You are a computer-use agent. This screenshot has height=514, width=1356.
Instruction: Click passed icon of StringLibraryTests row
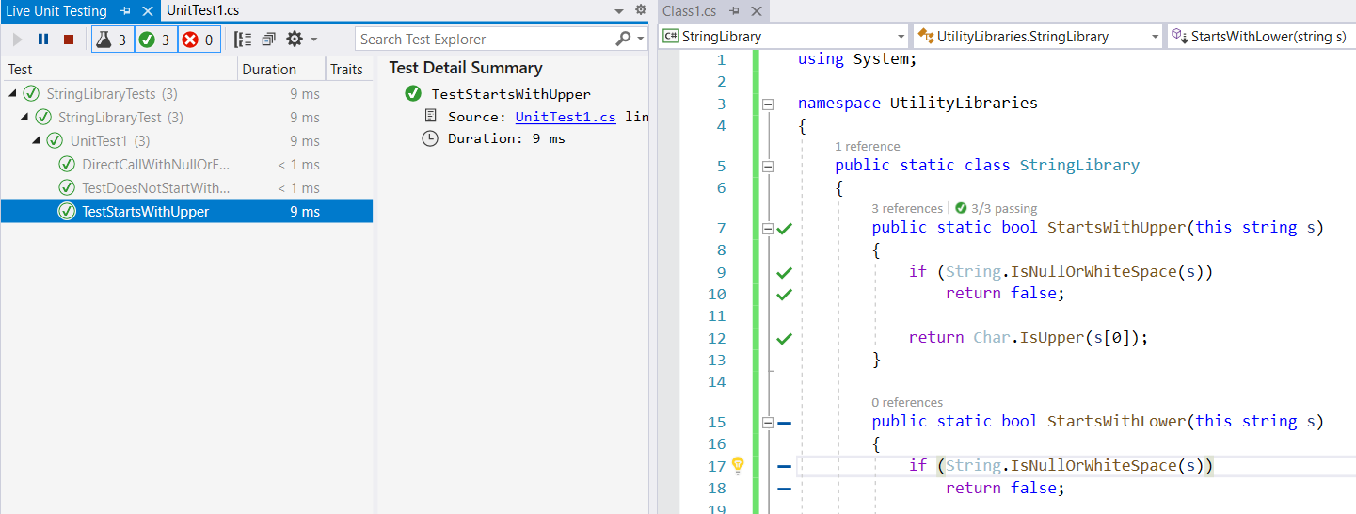point(31,94)
